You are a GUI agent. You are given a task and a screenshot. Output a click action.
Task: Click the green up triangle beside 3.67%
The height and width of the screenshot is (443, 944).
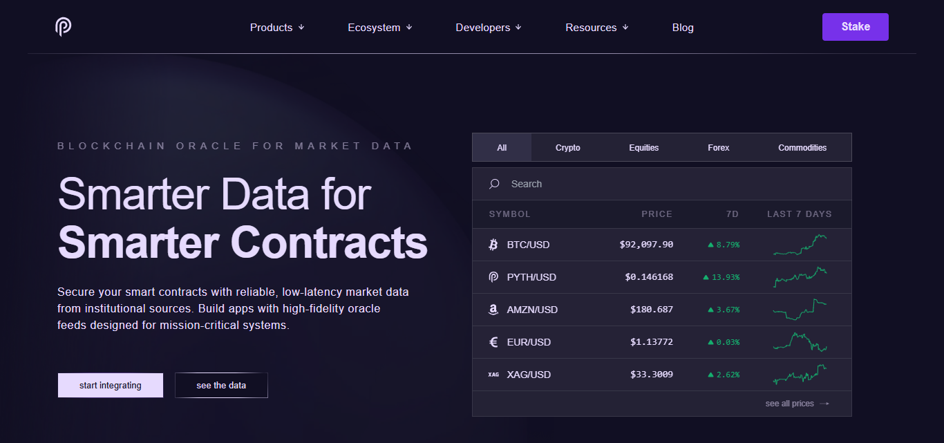tap(710, 310)
